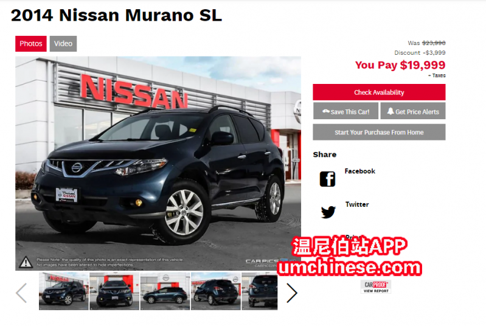Select the side-profile third thumbnail
The height and width of the screenshot is (326, 486).
(165, 291)
